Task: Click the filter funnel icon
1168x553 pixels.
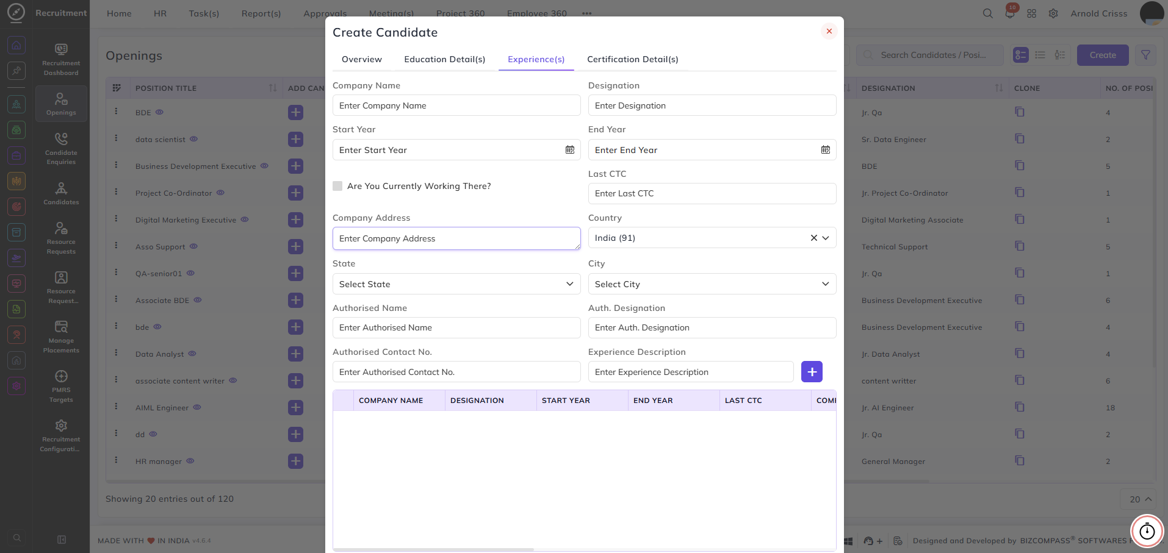Action: (1145, 55)
